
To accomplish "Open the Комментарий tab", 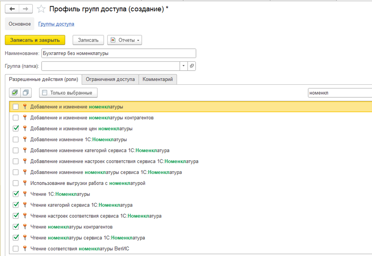I will point(157,79).
